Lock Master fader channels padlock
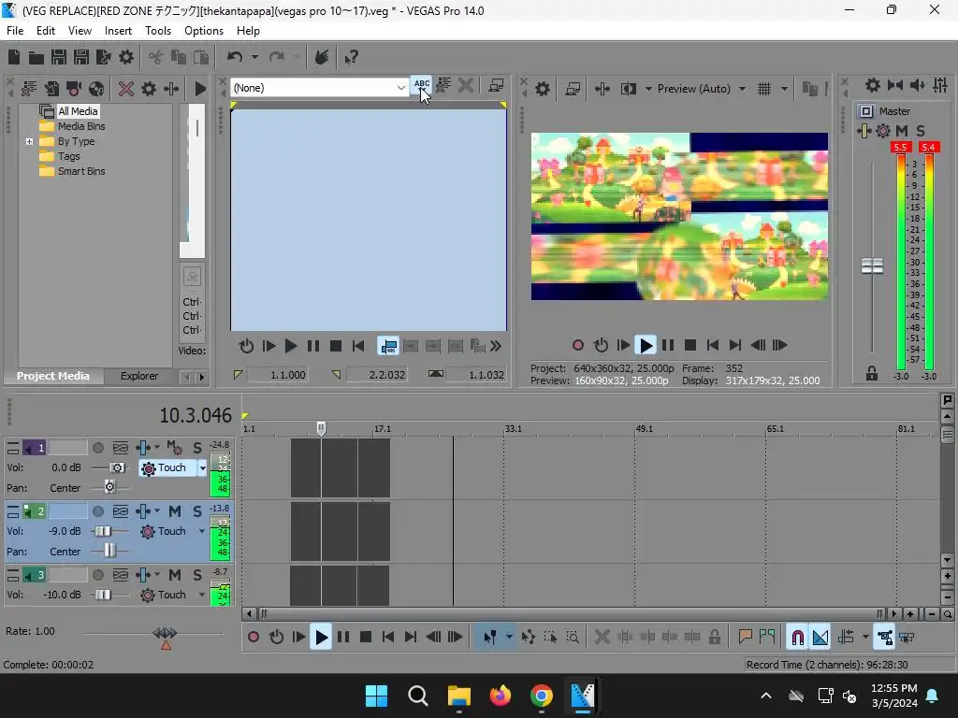958x718 pixels. [x=872, y=374]
